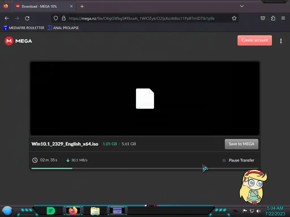Click the download progress bar
Viewport: 290px width, 217px height.
[145, 168]
